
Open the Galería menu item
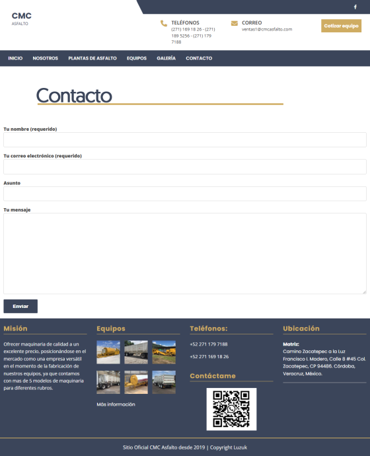click(166, 58)
